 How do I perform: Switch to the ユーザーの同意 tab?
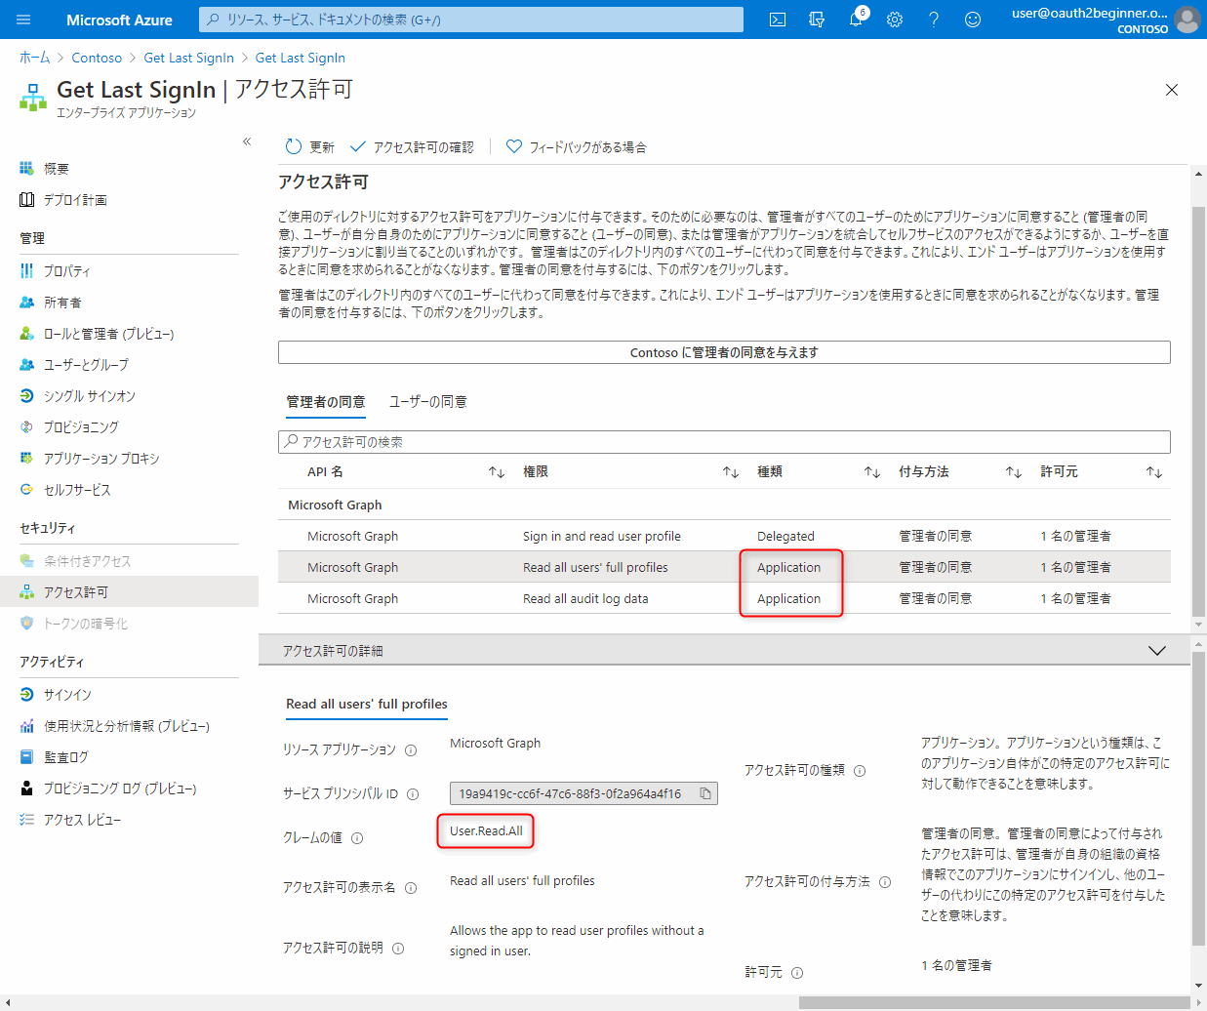pos(428,402)
